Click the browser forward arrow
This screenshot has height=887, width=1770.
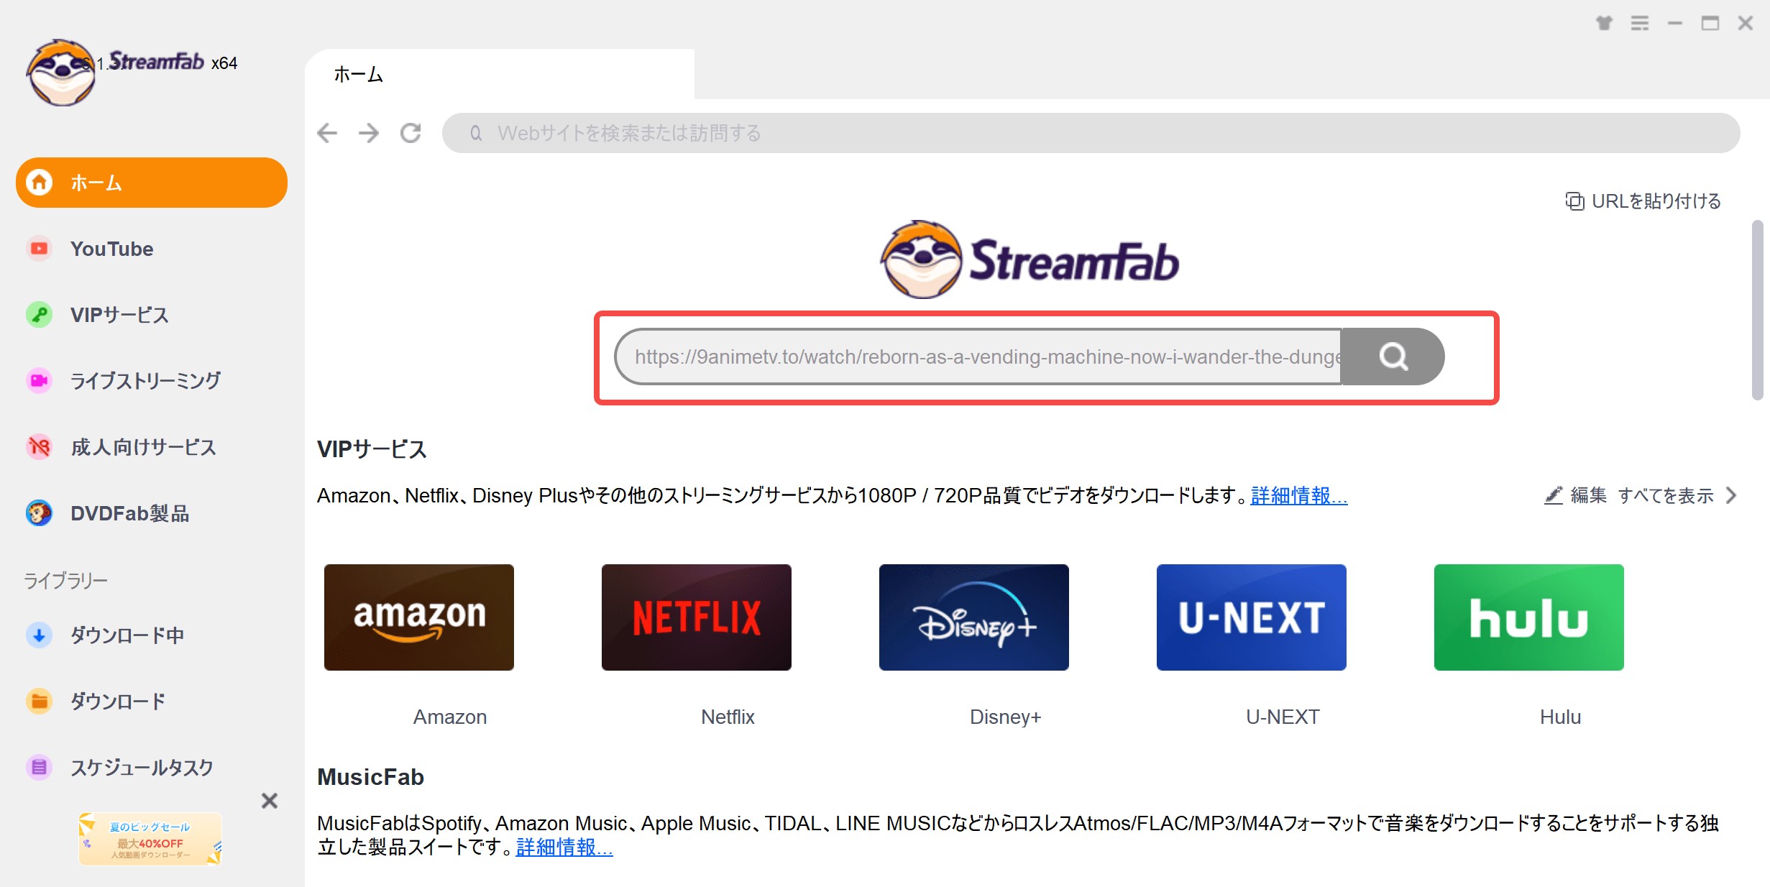[x=369, y=133]
